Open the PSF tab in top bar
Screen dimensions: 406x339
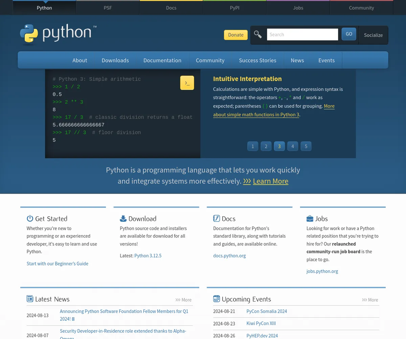pos(108,8)
